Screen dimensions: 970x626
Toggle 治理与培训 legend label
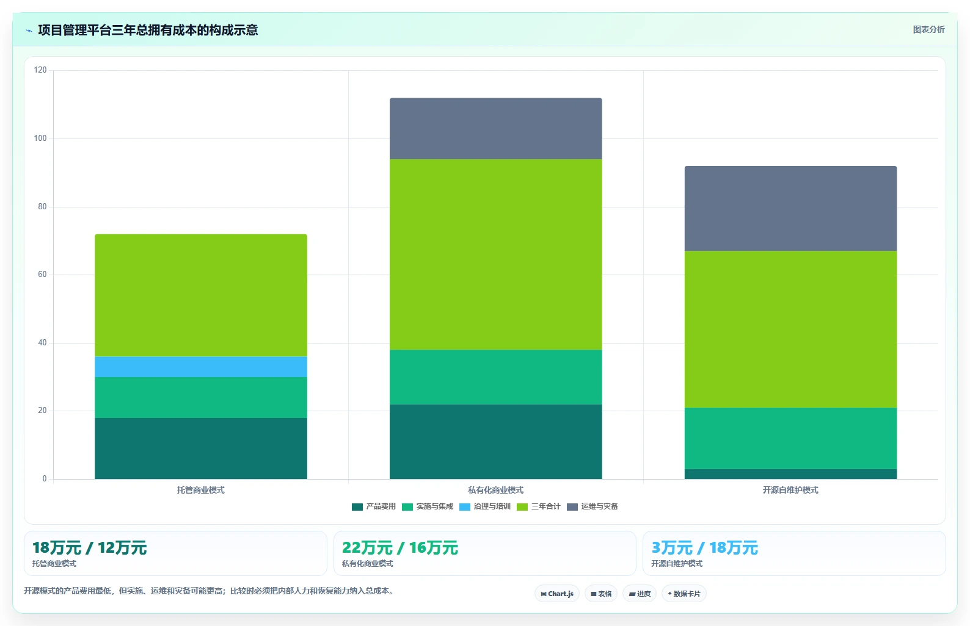(x=492, y=506)
